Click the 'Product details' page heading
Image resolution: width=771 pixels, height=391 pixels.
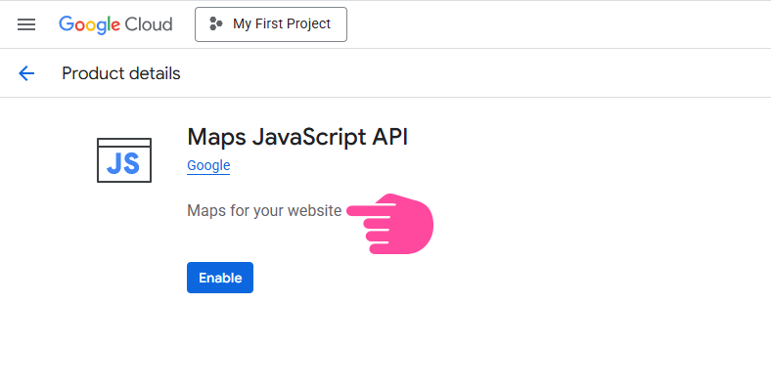pos(121,73)
